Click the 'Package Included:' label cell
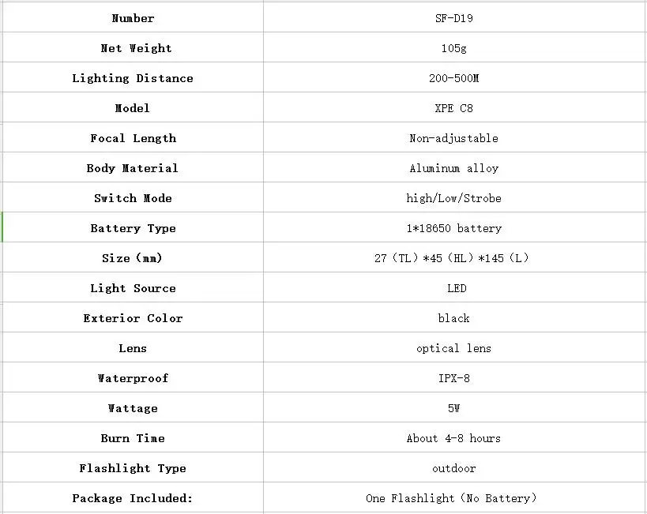Screen dimensions: 647x514 (x=133, y=498)
